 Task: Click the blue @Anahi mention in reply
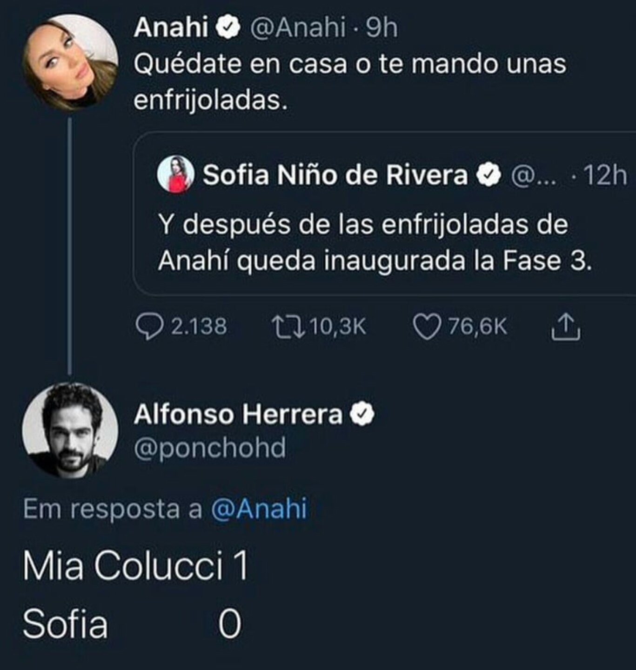point(259,508)
